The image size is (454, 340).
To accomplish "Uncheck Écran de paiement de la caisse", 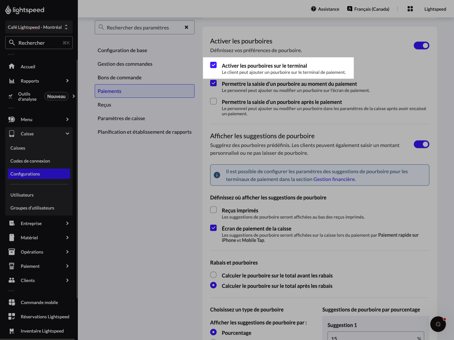I will 213,228.
